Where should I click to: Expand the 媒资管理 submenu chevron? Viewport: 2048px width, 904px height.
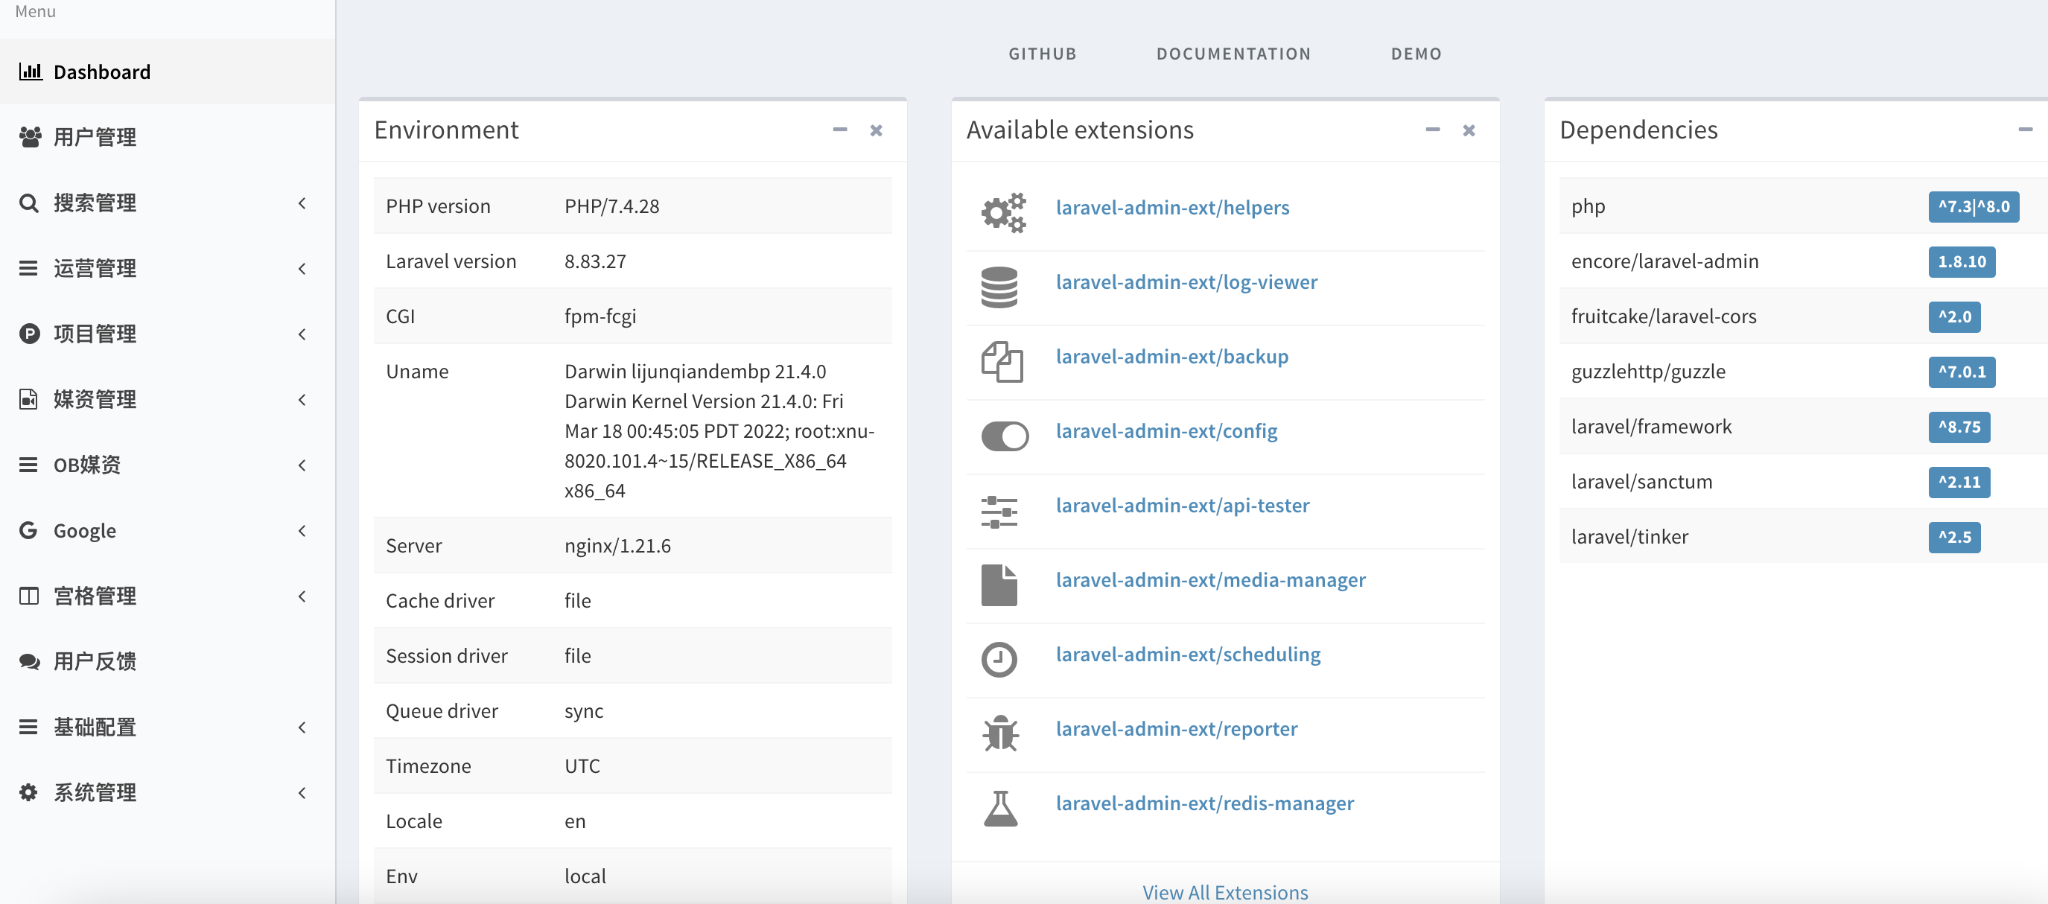tap(302, 400)
